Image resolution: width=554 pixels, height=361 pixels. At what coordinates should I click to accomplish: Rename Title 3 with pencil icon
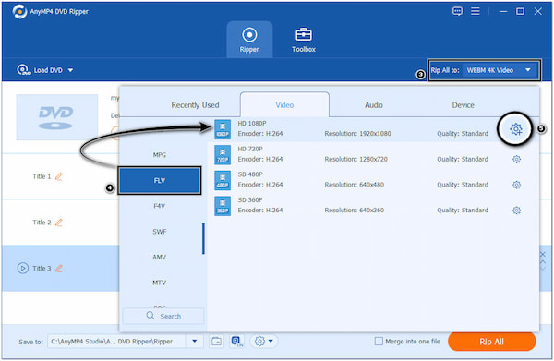pos(59,269)
